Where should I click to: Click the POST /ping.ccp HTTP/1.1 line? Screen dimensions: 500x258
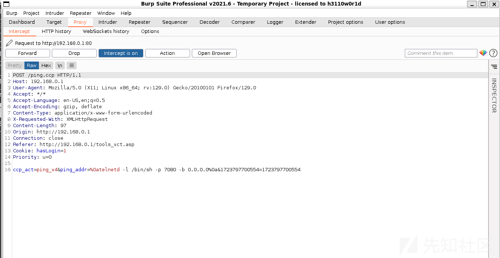pyautogui.click(x=47, y=75)
